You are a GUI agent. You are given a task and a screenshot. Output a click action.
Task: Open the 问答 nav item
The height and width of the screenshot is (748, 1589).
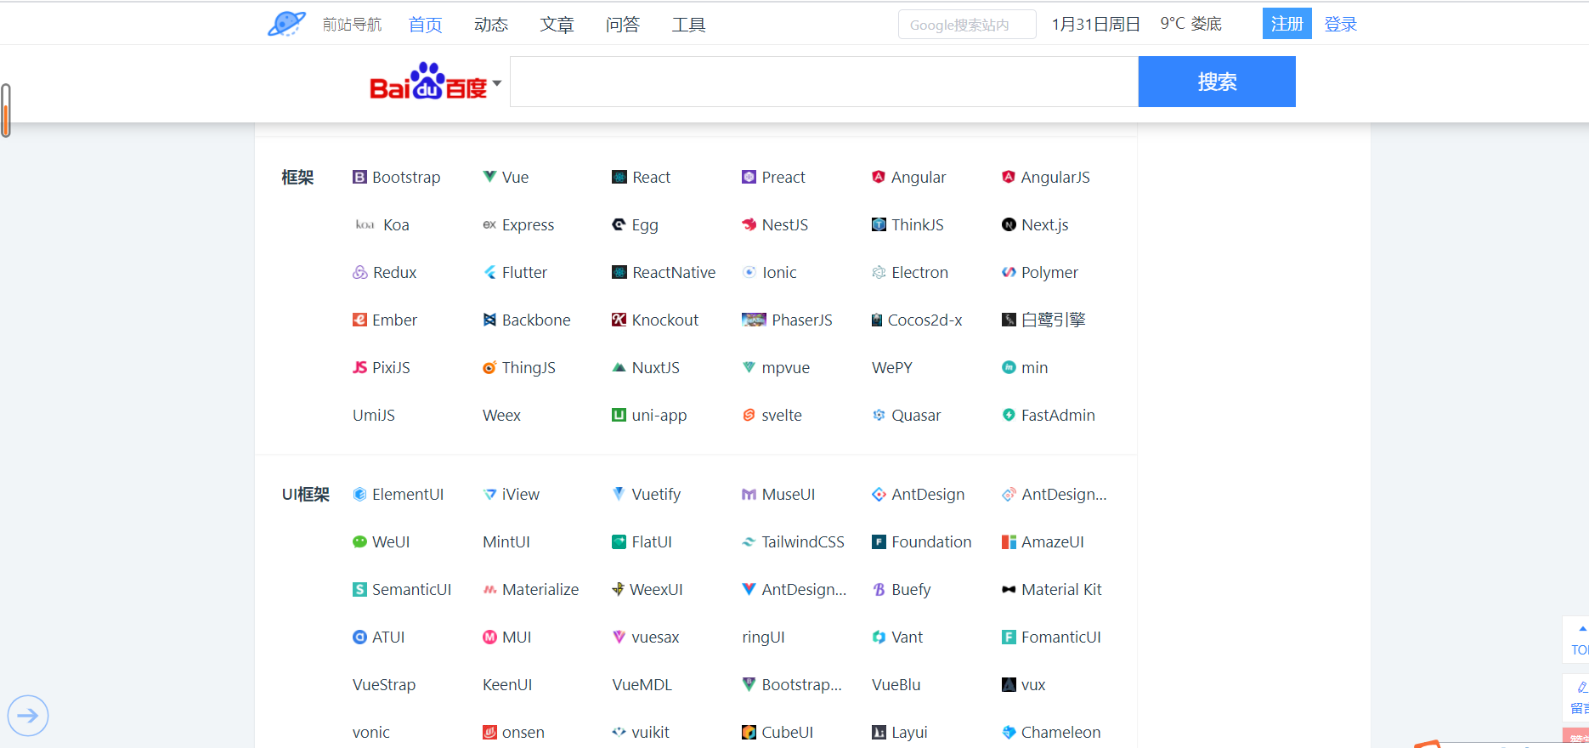coord(623,25)
